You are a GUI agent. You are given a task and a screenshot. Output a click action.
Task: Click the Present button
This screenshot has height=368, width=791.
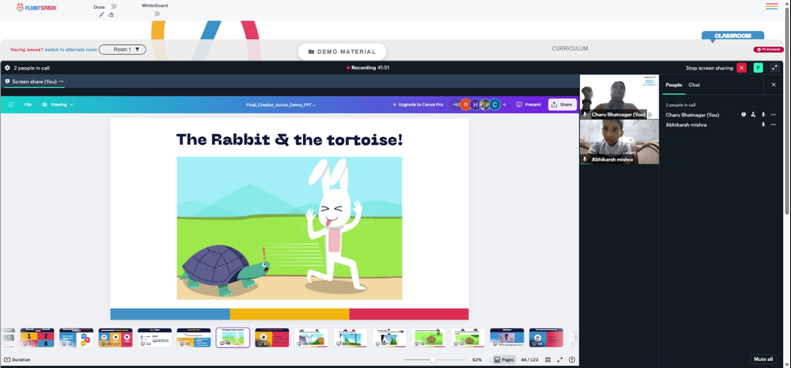click(528, 104)
